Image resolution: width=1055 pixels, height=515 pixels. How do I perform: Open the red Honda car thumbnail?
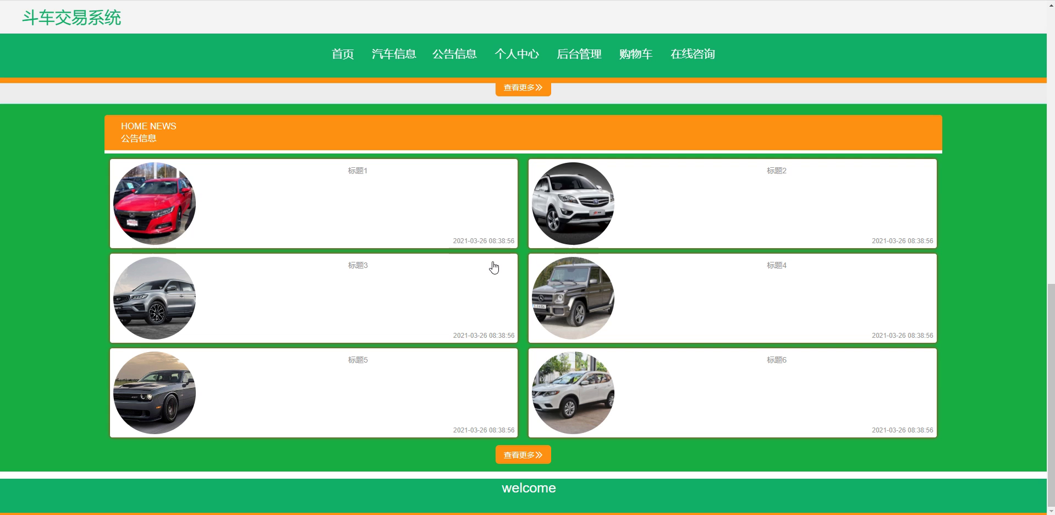click(x=155, y=204)
